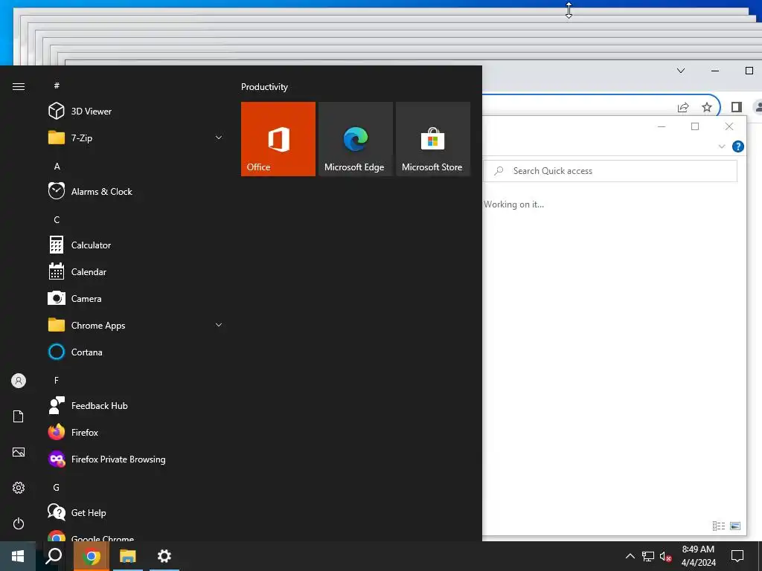This screenshot has width=762, height=571.
Task: Click the letter A section header
Action: (57, 166)
